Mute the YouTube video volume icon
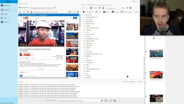The width and height of the screenshot is (184, 104). [x=26, y=45]
